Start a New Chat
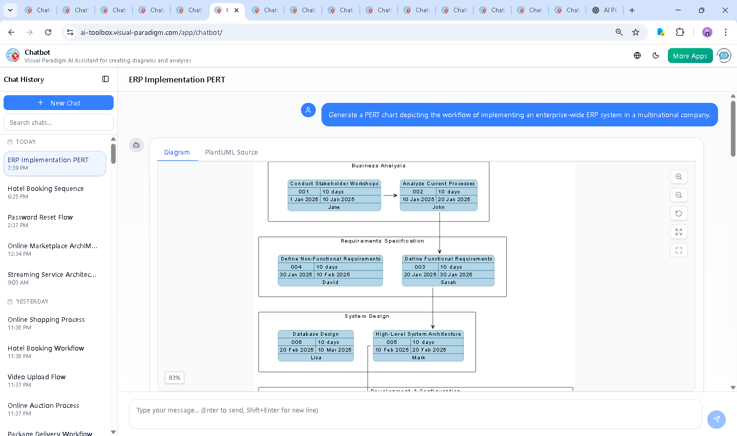Screen dimensions: 737x436 (58, 102)
